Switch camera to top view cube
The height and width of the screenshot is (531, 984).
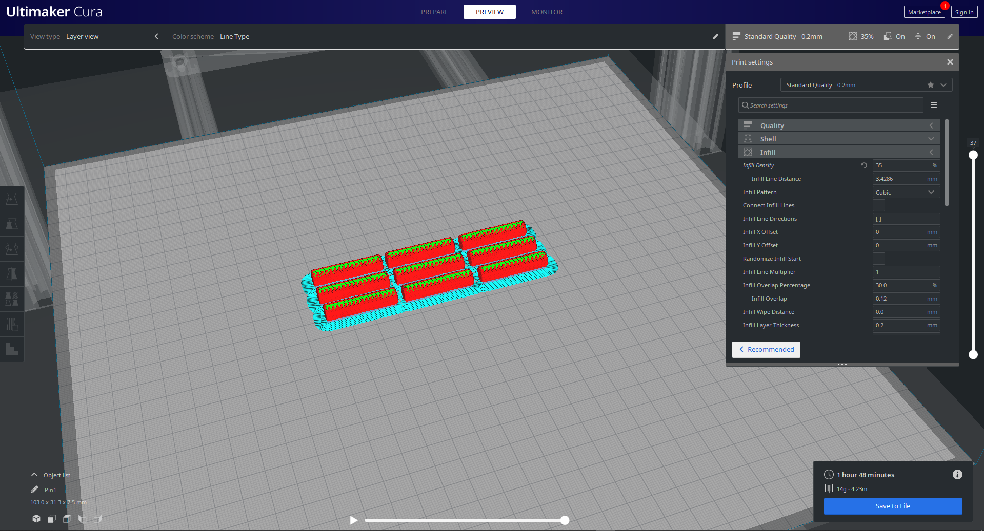click(x=67, y=519)
